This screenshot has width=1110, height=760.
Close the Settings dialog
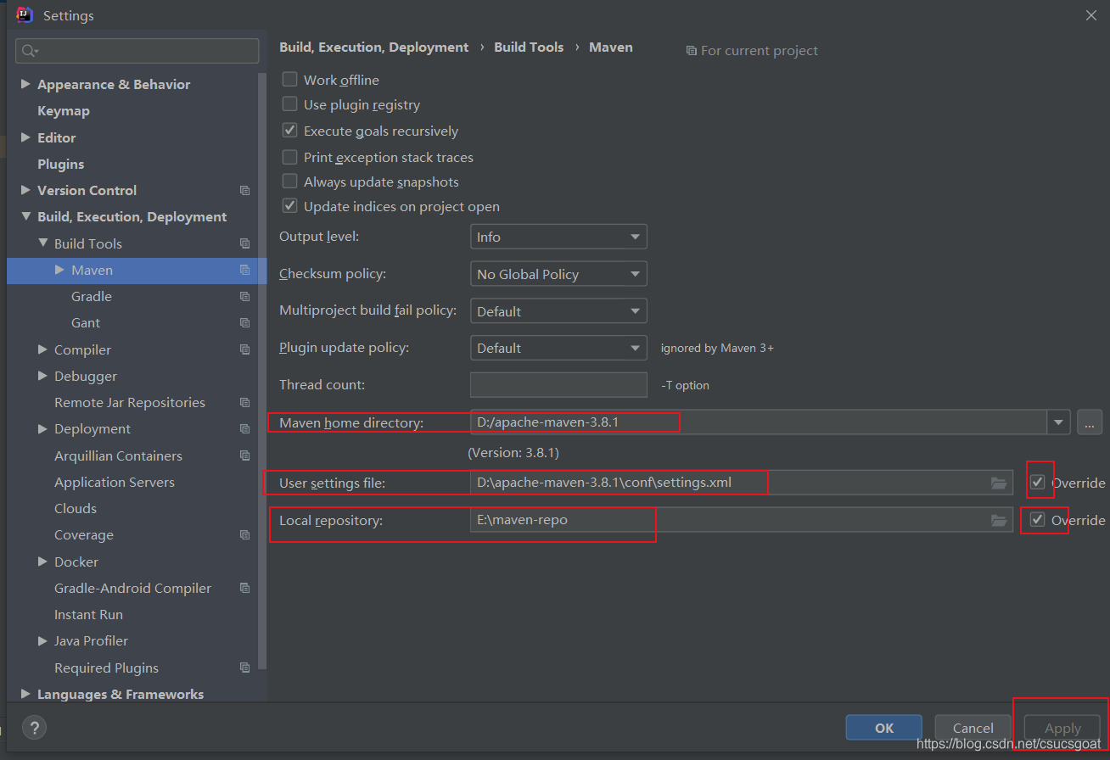click(1090, 15)
